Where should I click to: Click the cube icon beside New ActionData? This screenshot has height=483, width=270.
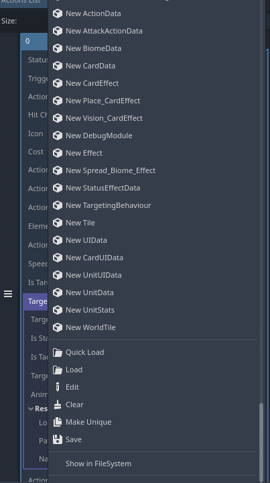58,13
